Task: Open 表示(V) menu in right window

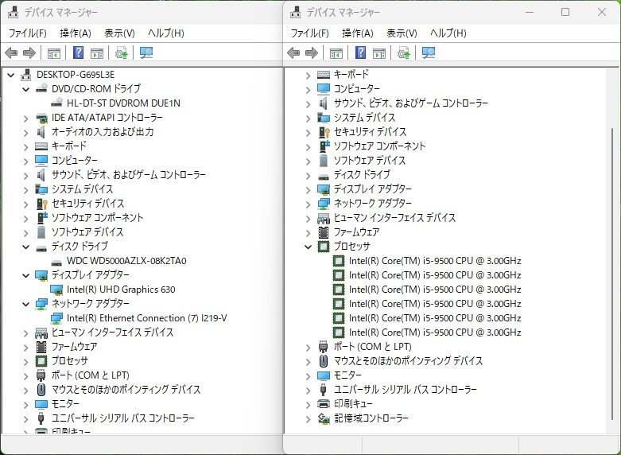Action: click(402, 33)
